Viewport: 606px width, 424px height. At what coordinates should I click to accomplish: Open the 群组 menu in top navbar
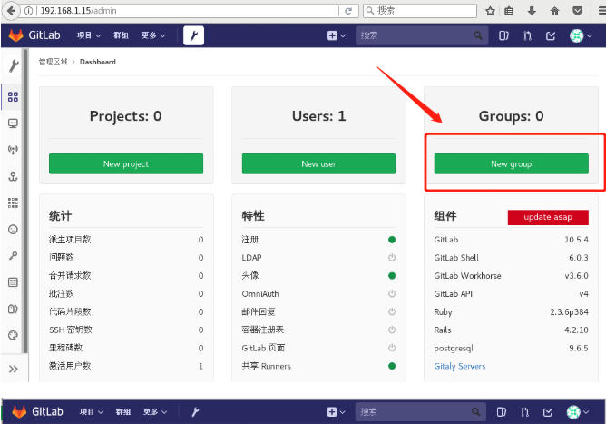121,35
